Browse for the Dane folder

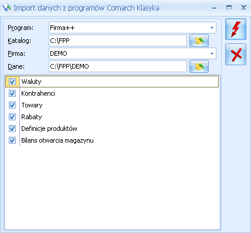click(199, 66)
